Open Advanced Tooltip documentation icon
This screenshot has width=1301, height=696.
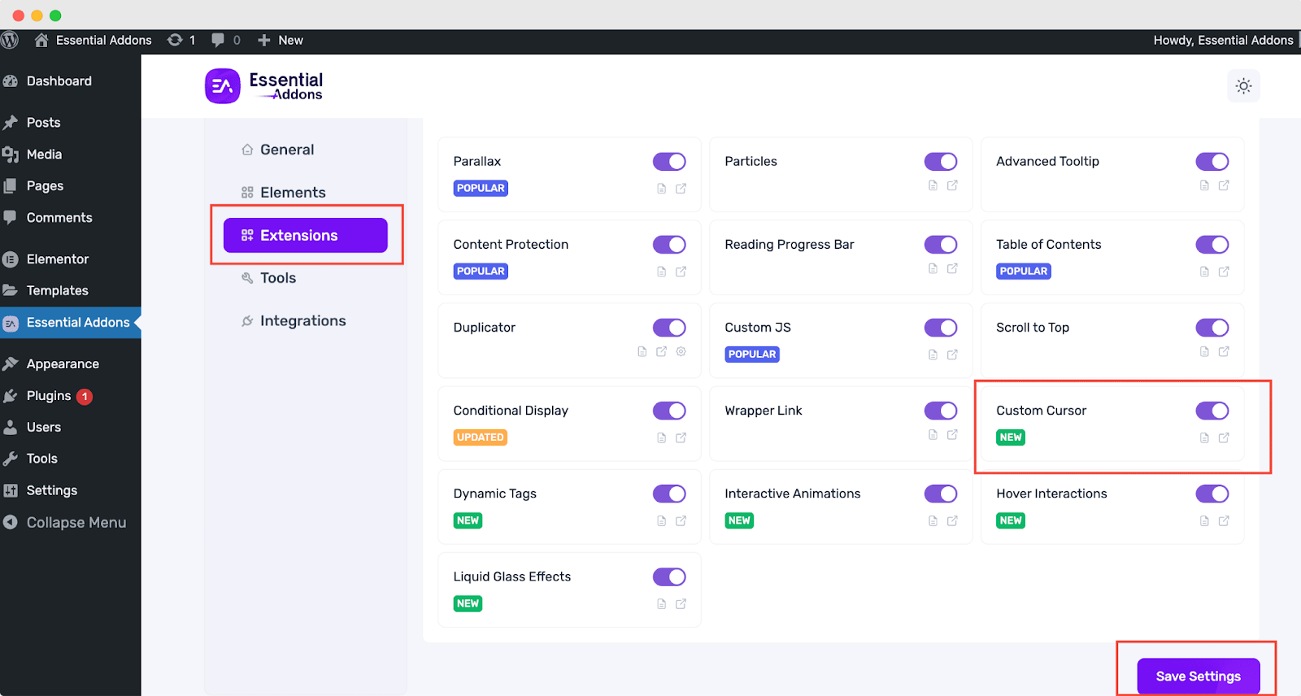click(x=1204, y=185)
